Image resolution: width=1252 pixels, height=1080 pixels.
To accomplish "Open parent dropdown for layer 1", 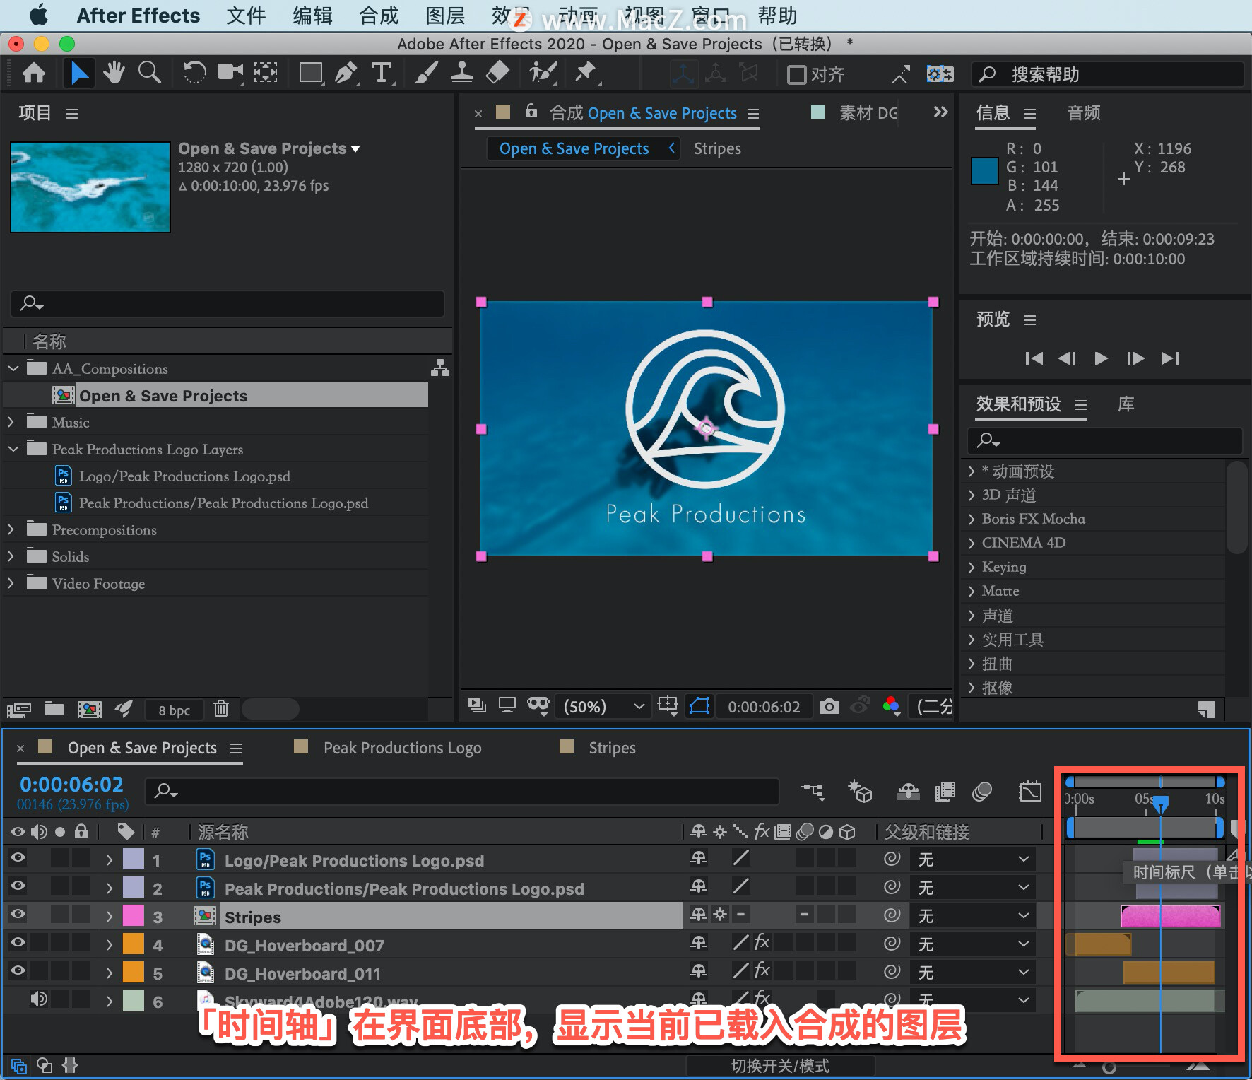I will (972, 859).
